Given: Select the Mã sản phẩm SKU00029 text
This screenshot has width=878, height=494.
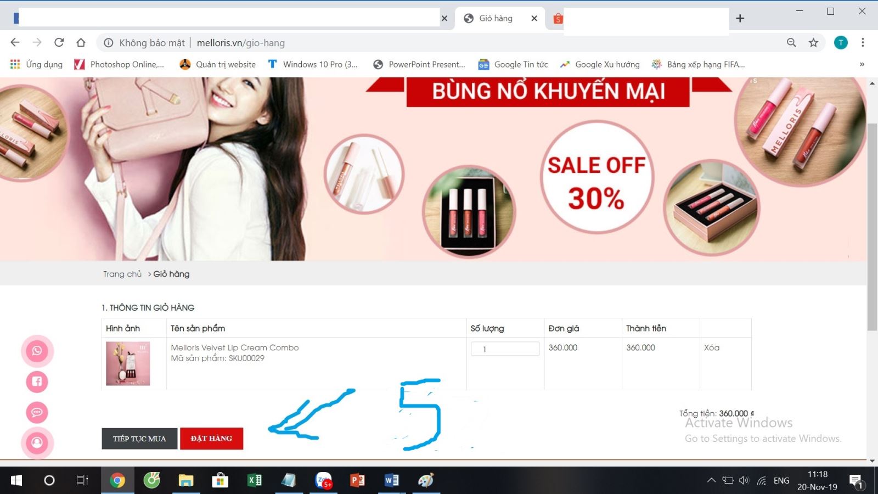Looking at the screenshot, I should 217,358.
